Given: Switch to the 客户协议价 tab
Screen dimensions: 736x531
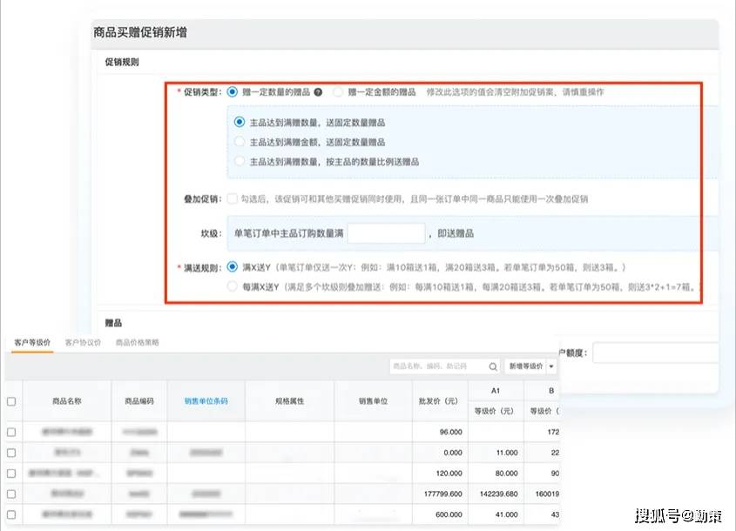Looking at the screenshot, I should click(83, 343).
